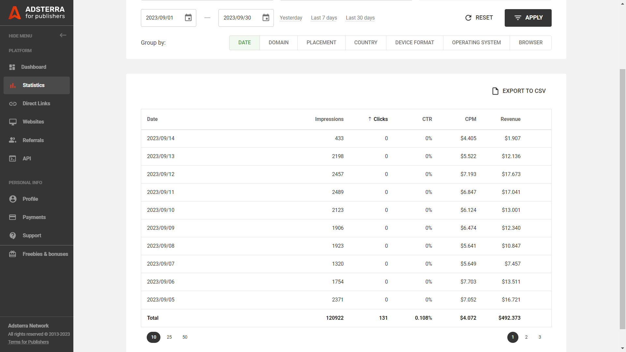Image resolution: width=626 pixels, height=352 pixels.
Task: Toggle the DEVICE FORMAT filter option
Action: (x=414, y=42)
